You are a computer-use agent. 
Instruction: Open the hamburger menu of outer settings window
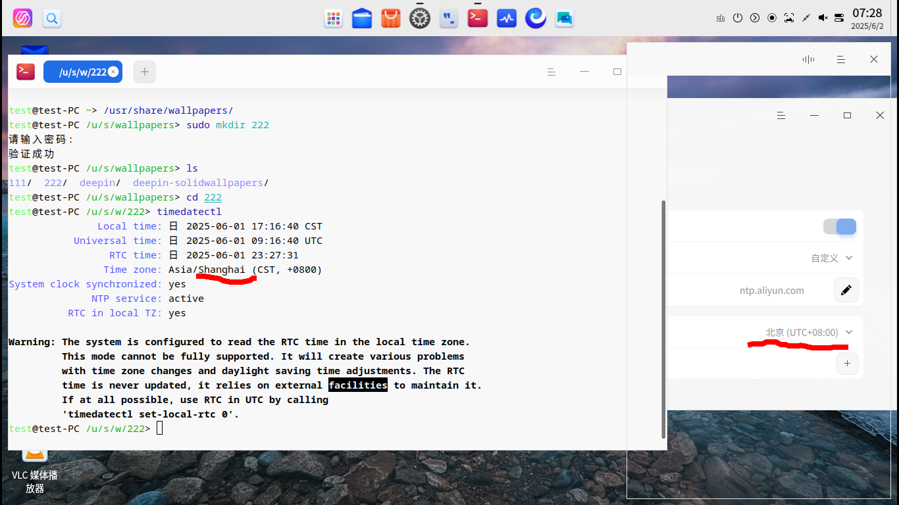841,59
